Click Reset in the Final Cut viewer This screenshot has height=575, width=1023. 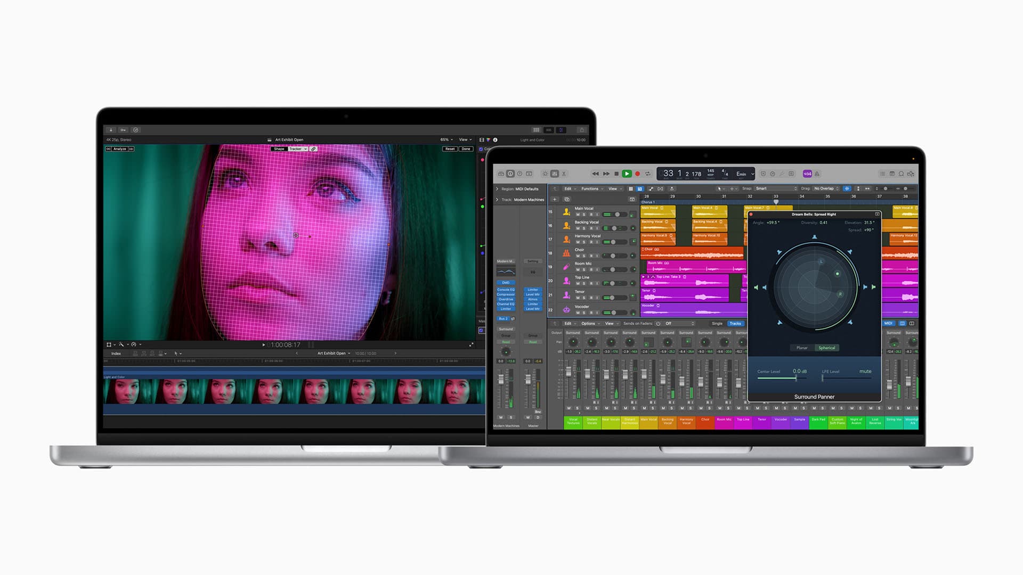450,149
